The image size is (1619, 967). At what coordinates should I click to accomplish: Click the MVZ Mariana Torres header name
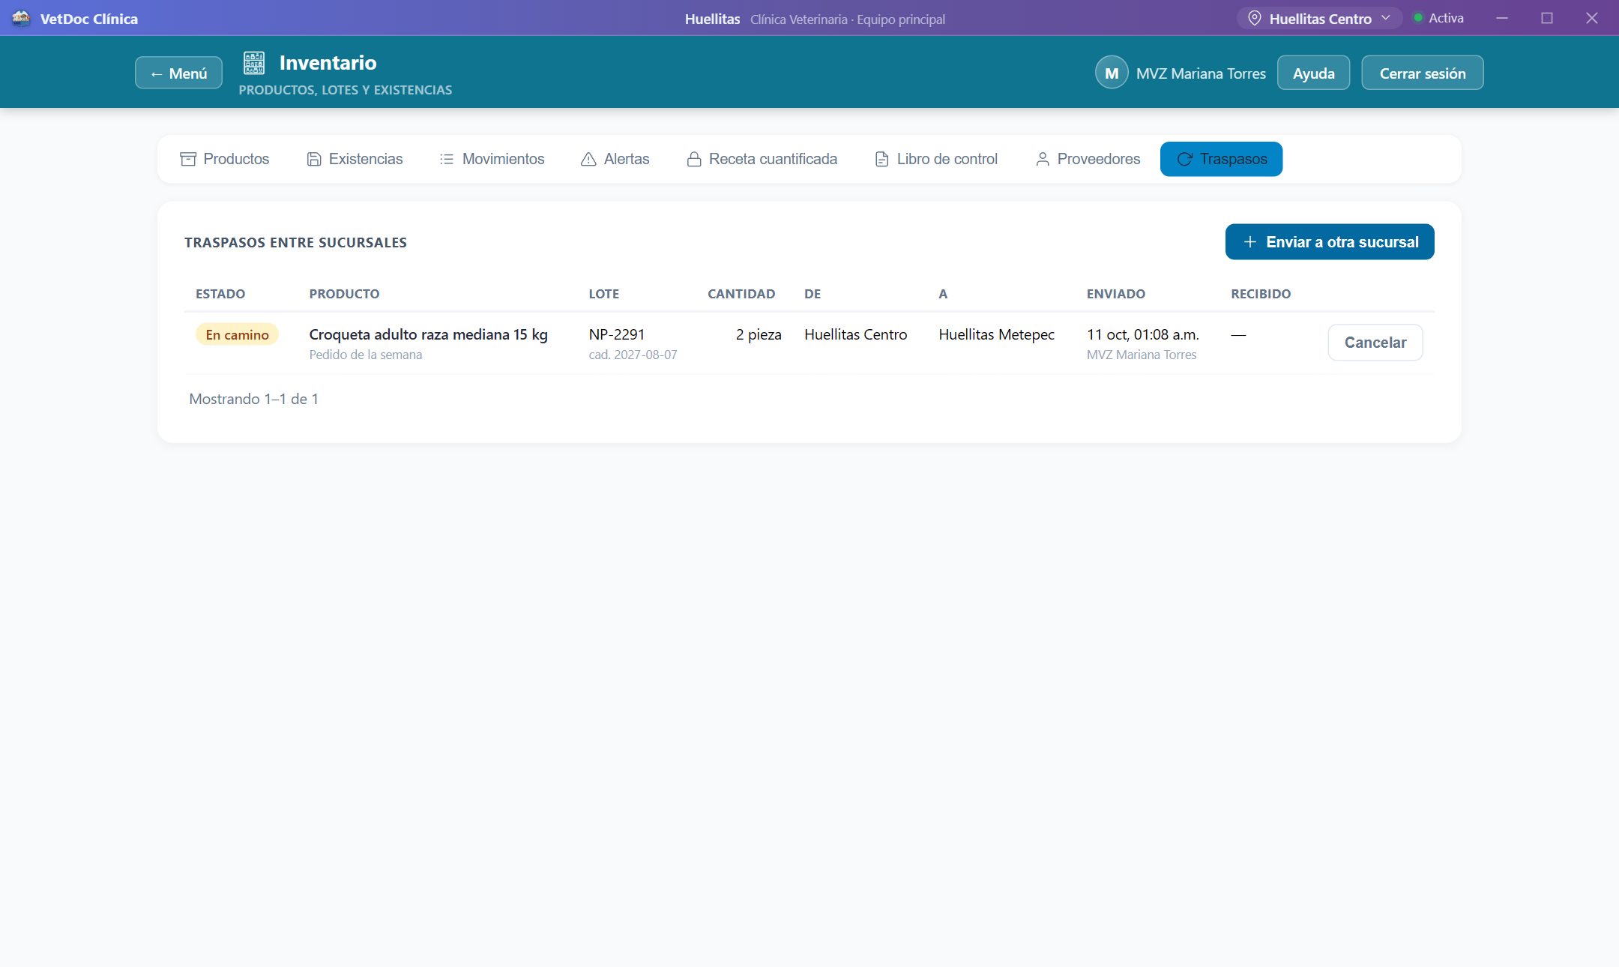1201,73
